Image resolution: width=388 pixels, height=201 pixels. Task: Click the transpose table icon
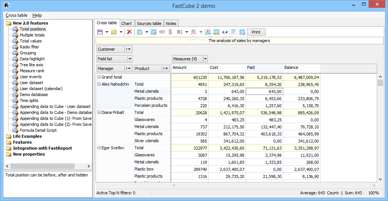154,32
